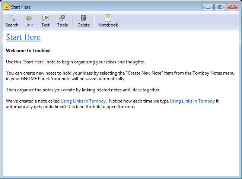Click the line 'in your GNOME Panel'
Screen dimensions: 242x179
(x=66, y=79)
